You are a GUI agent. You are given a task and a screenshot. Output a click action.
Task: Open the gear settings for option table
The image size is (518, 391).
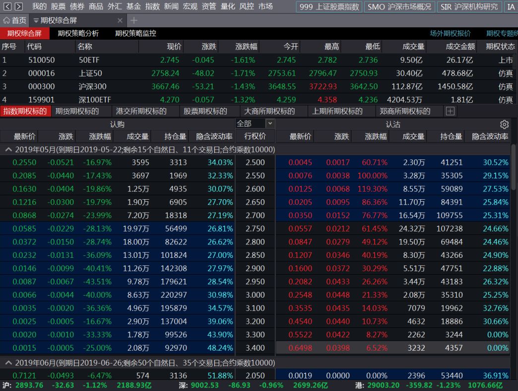point(504,124)
